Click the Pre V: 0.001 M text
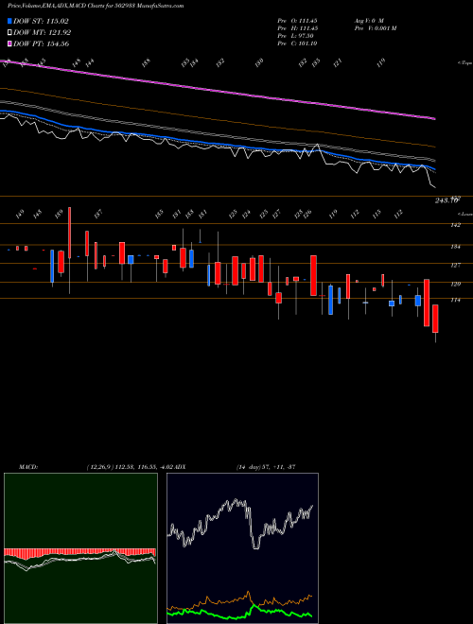The height and width of the screenshot is (624, 473). 376,28
